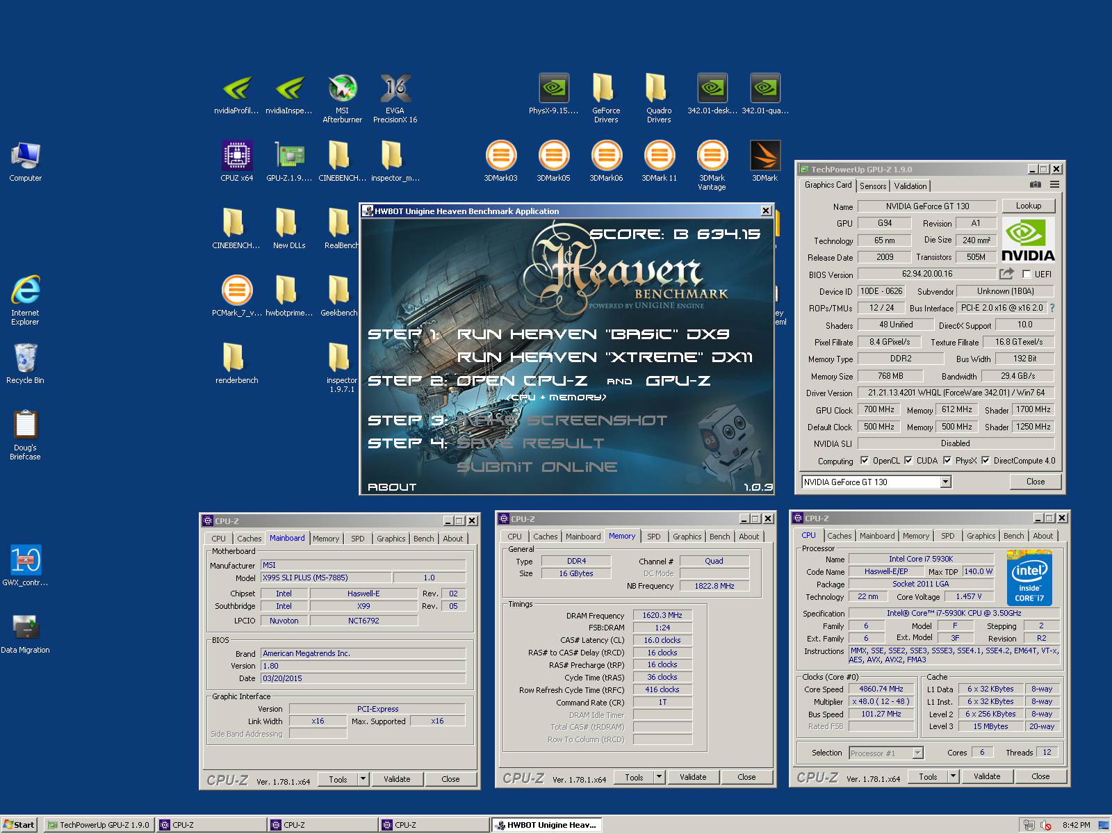1112x834 pixels.
Task: Click the GPU-Z BIOS export share icon
Action: pyautogui.click(x=1006, y=274)
